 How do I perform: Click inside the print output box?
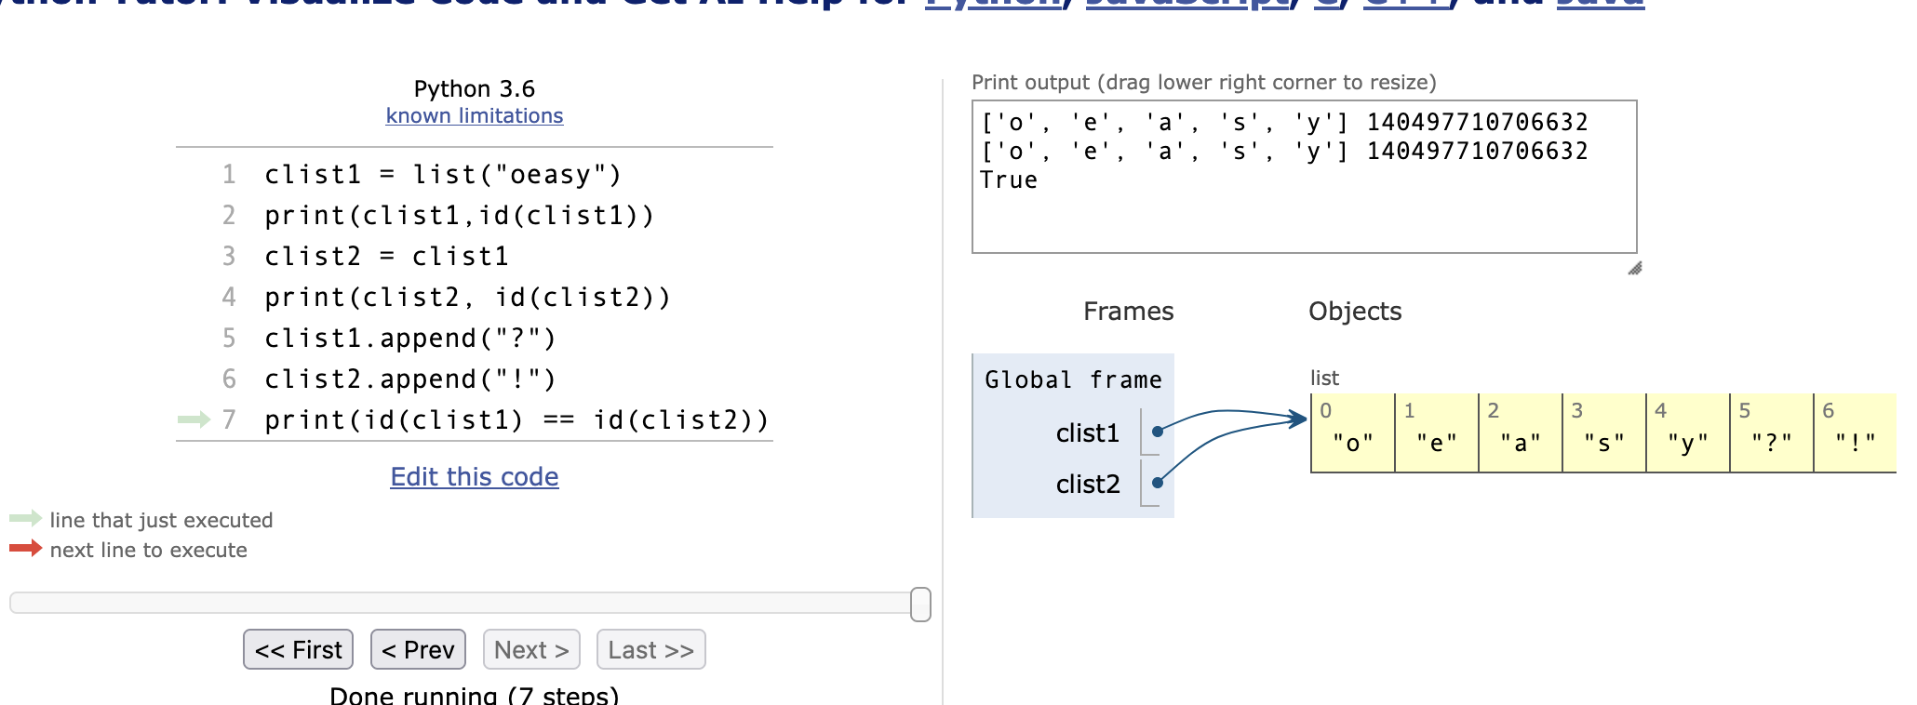click(x=1304, y=177)
